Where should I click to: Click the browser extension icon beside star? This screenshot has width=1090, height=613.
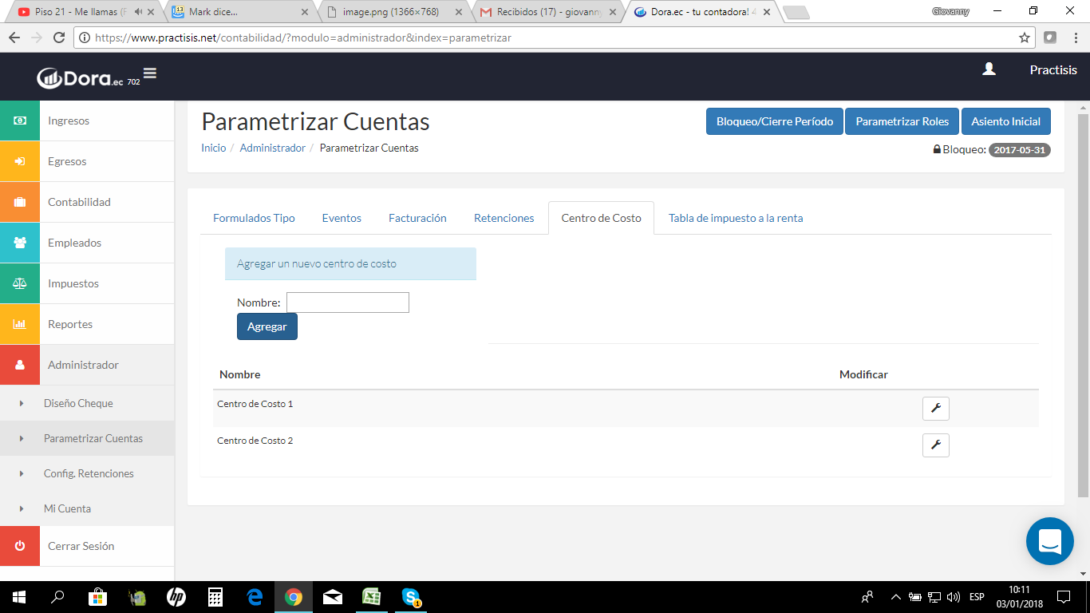pos(1051,38)
